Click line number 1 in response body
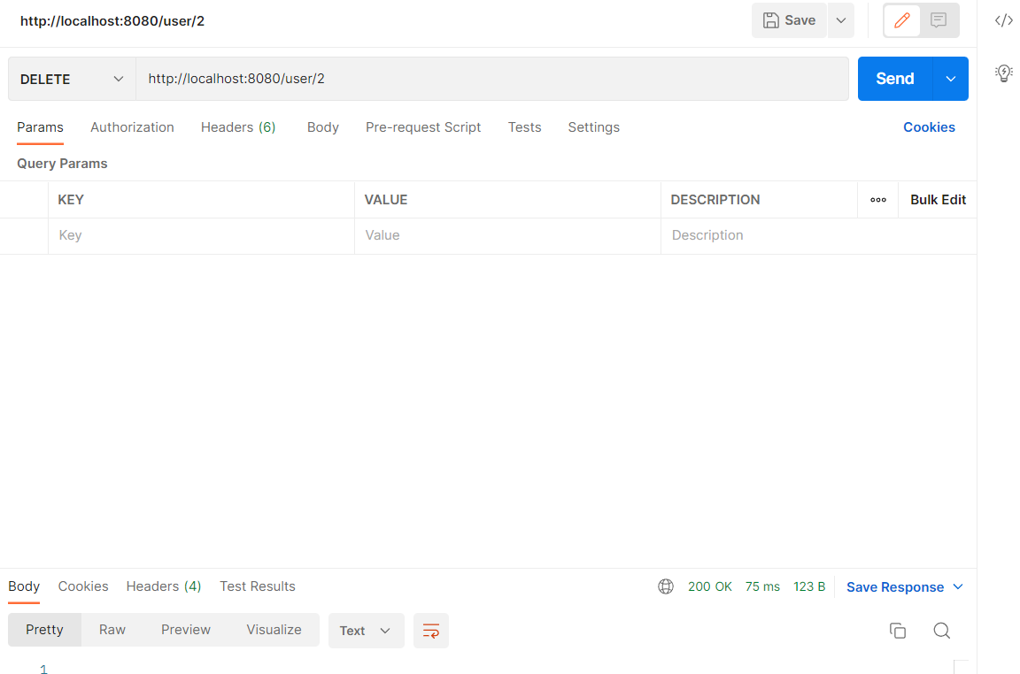The height and width of the screenshot is (674, 1020). (x=43, y=668)
